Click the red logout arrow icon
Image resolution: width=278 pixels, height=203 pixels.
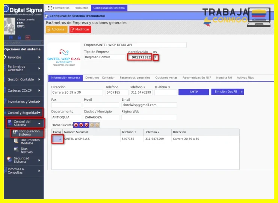click(28, 38)
